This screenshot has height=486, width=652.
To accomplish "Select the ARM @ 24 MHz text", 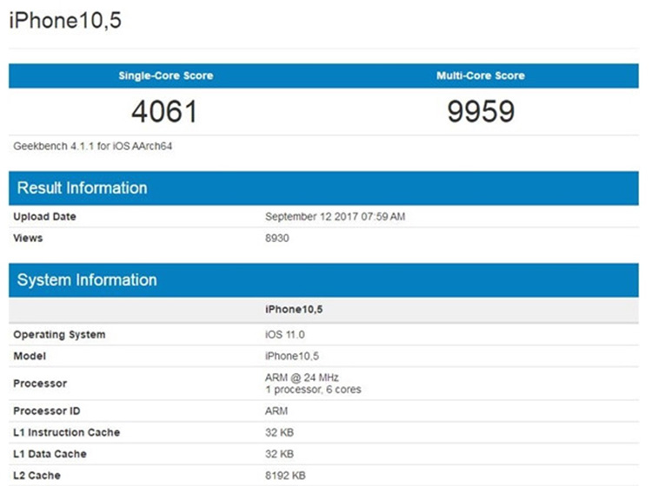I will click(302, 378).
